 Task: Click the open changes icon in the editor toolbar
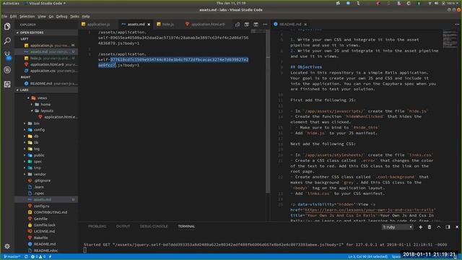pyautogui.click(x=237, y=25)
